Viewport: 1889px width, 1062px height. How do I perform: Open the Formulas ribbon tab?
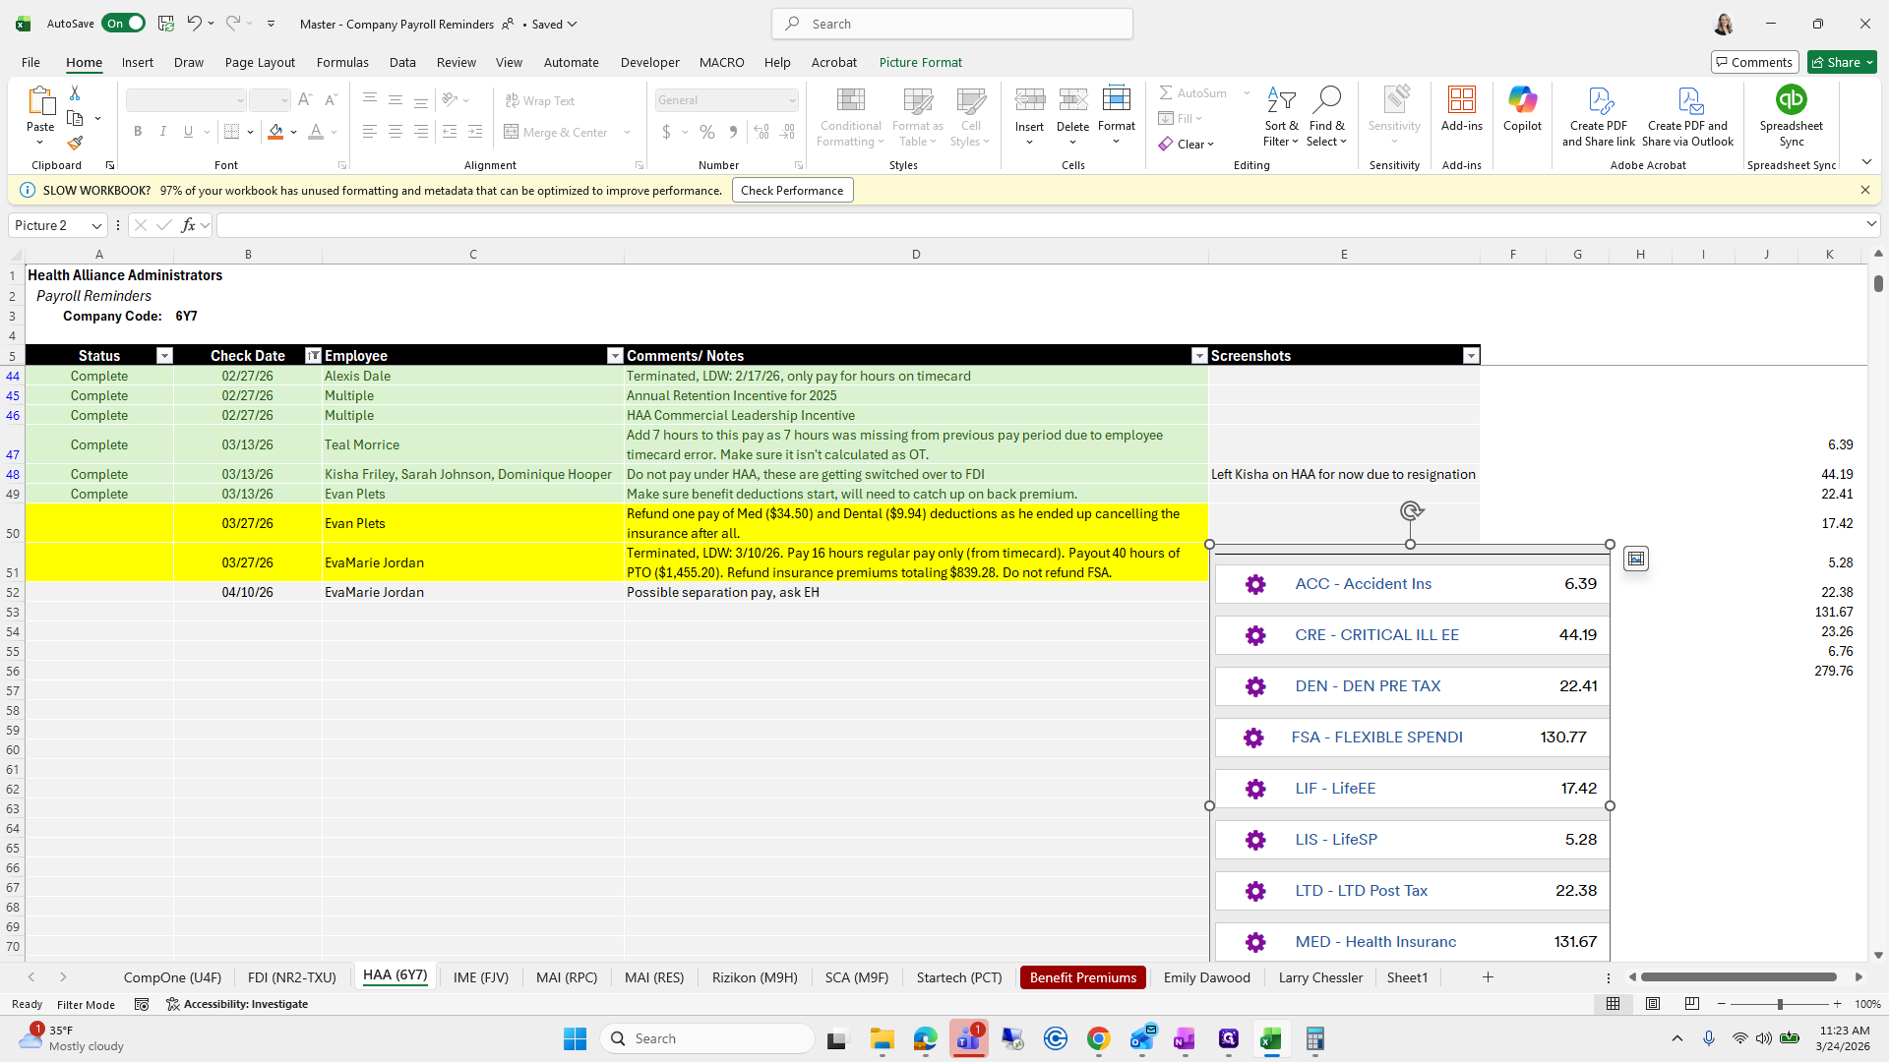click(342, 62)
